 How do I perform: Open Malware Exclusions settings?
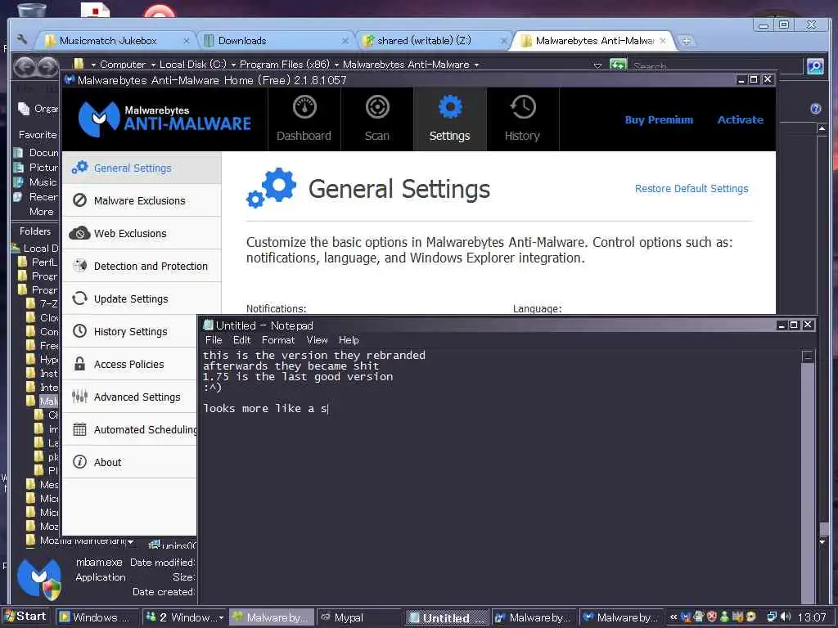pos(142,201)
